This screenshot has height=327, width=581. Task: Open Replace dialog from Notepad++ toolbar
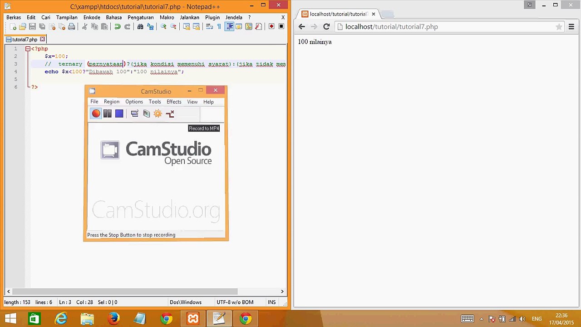point(150,27)
